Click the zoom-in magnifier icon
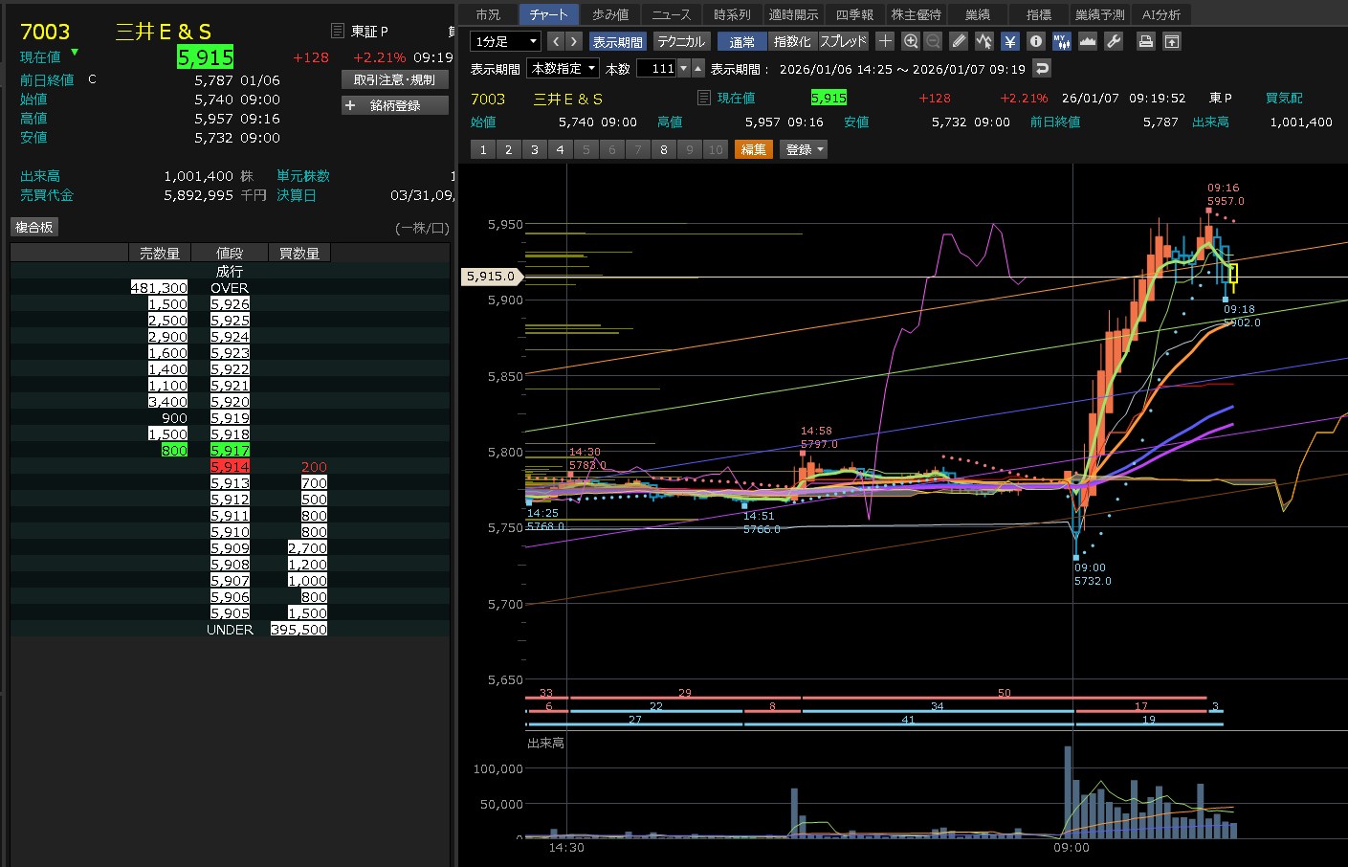 (x=910, y=41)
